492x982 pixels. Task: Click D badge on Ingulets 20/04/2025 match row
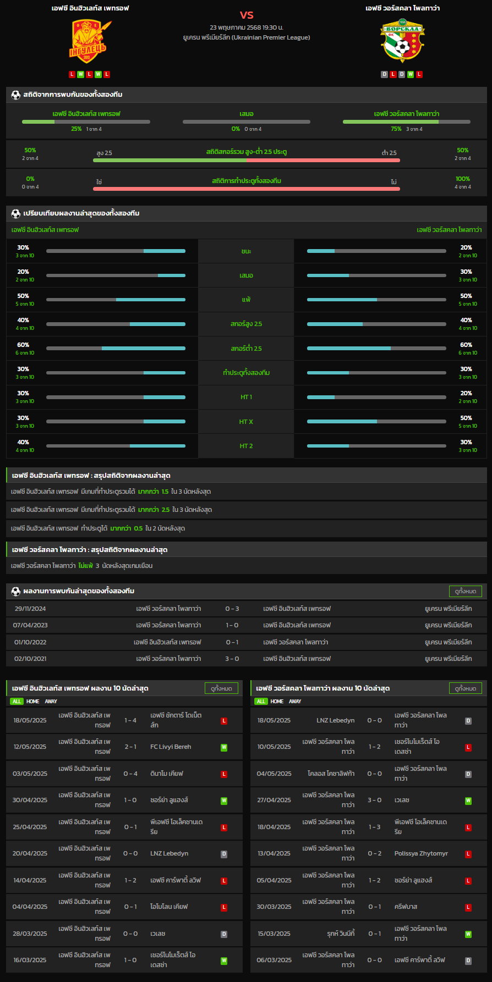click(x=224, y=854)
